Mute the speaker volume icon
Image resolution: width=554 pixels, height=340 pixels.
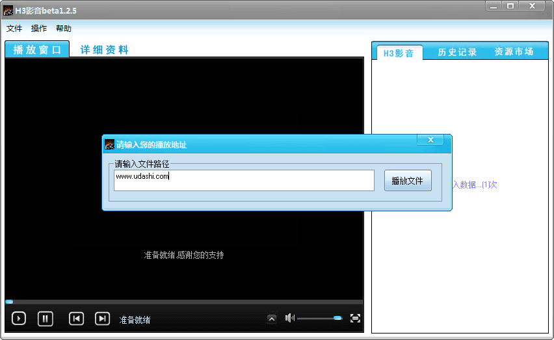(x=289, y=318)
